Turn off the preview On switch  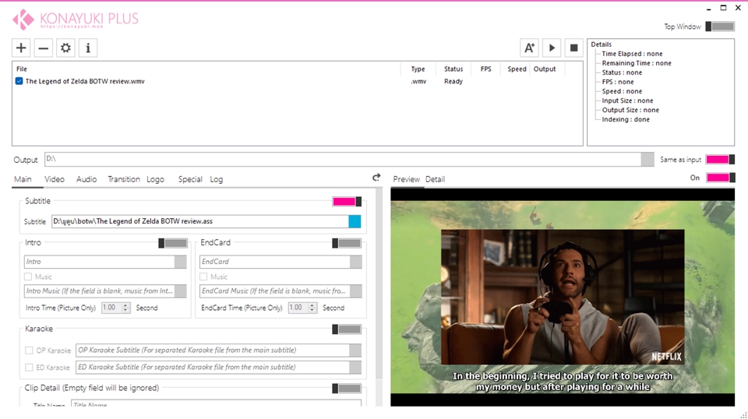(721, 178)
